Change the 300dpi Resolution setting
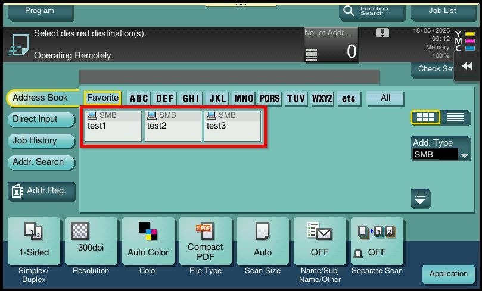482x291 pixels. 91,241
